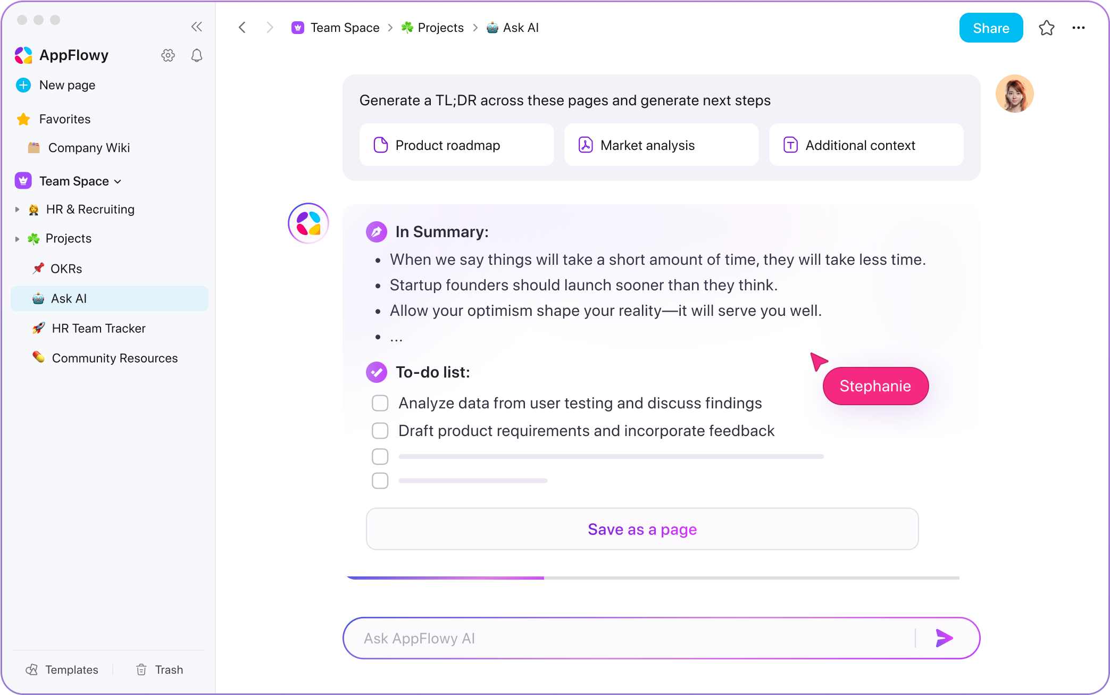Select HR Team Tracker page
The height and width of the screenshot is (695, 1110).
coord(98,329)
